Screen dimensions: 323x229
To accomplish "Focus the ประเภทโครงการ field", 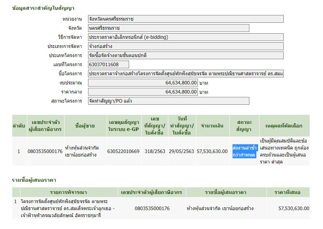I will tap(186, 55).
